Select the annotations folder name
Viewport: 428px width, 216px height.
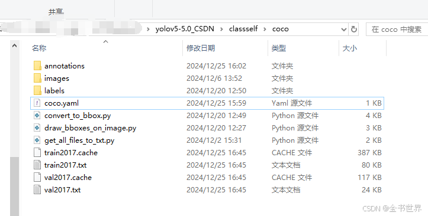pos(65,66)
